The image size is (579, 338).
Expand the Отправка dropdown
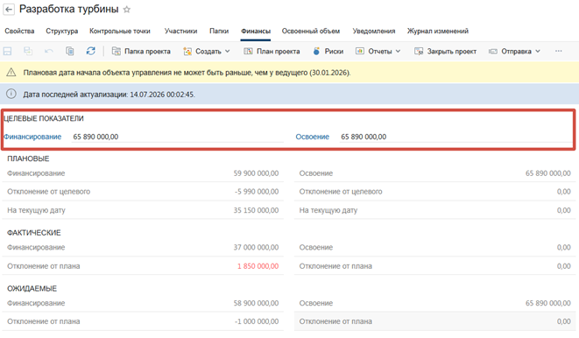coord(514,52)
